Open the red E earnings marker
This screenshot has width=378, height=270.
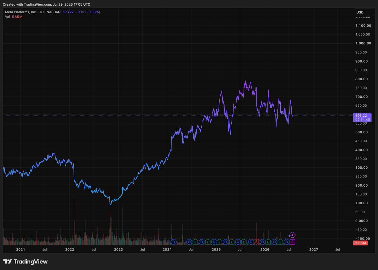tap(256, 242)
